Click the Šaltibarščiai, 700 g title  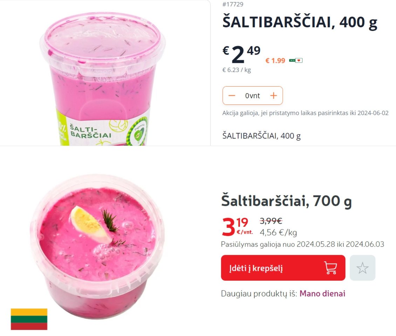[x=286, y=201]
